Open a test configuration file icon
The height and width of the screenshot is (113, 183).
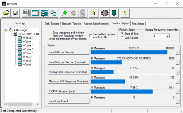point(6,13)
